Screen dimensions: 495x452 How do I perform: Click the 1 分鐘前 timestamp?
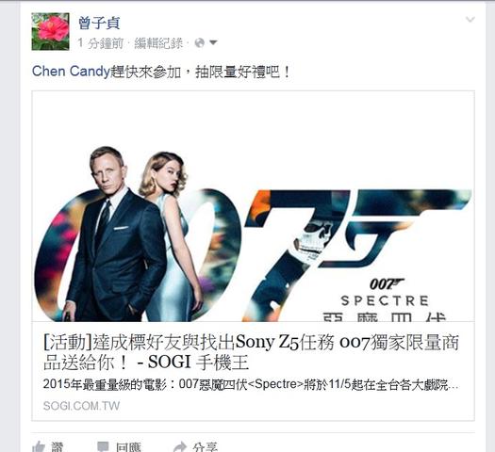pos(100,43)
